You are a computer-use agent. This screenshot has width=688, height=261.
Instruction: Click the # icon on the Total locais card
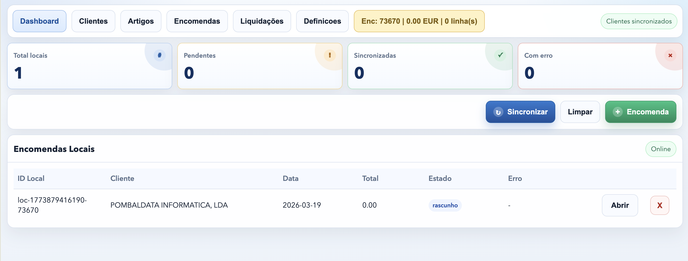pyautogui.click(x=159, y=56)
